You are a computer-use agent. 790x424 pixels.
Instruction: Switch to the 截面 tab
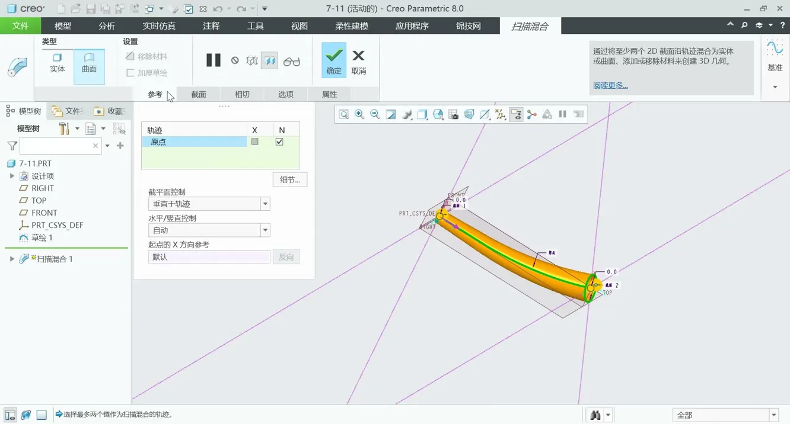(199, 94)
